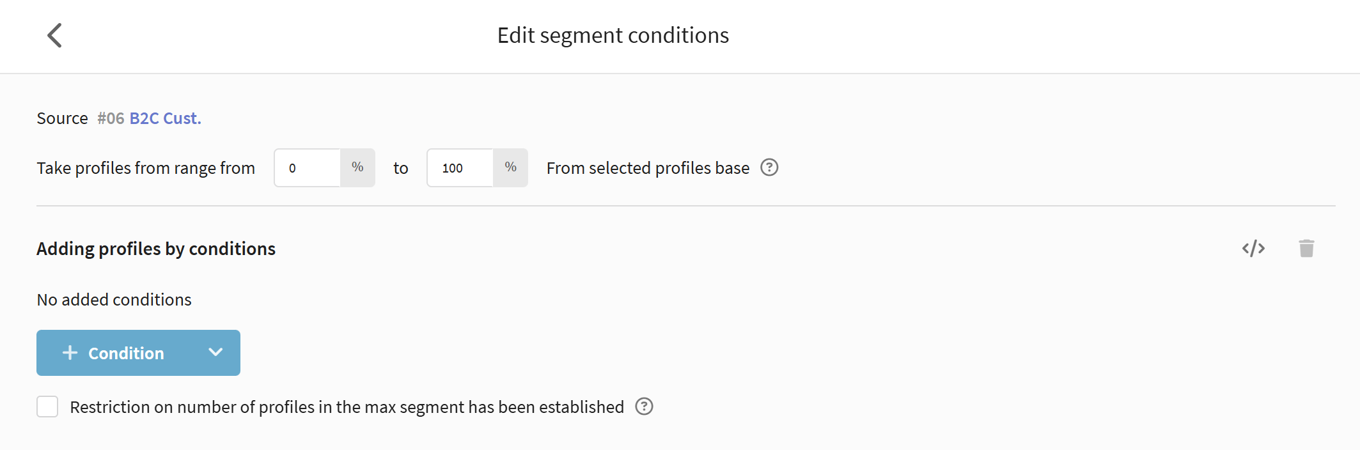
Task: Click the #06 source identifier
Action: (x=111, y=118)
